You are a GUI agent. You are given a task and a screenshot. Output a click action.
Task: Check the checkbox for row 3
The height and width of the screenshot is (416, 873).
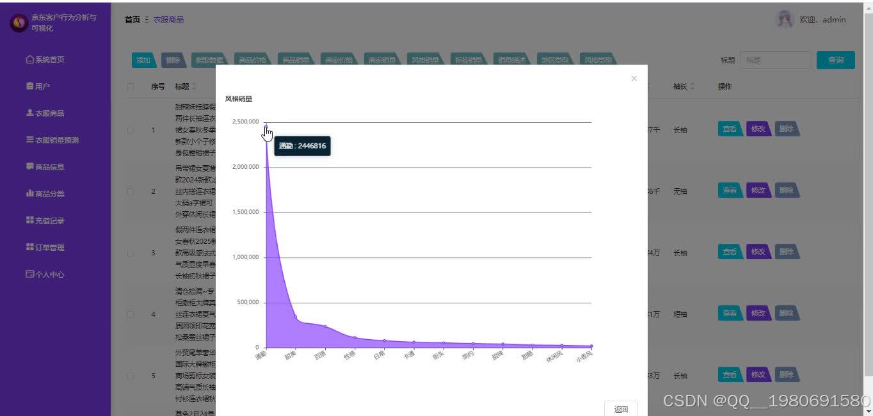pyautogui.click(x=131, y=253)
